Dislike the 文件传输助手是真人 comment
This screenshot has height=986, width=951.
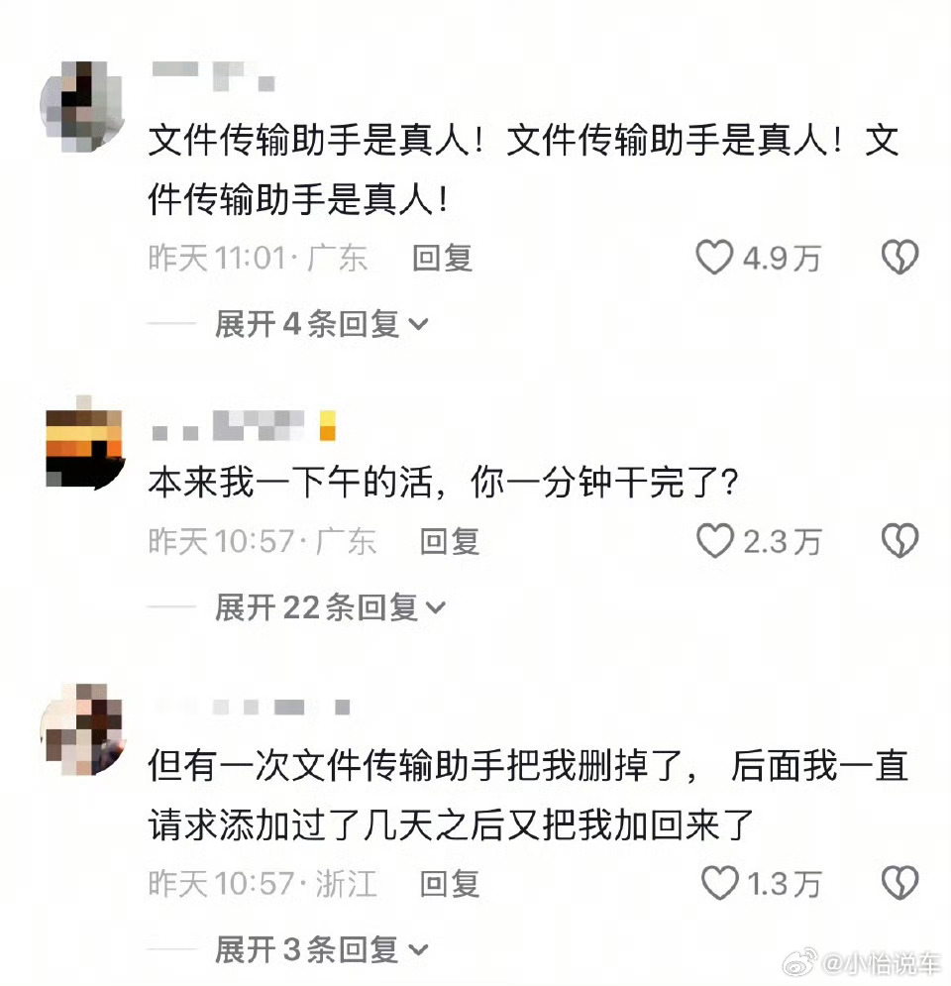point(899,258)
